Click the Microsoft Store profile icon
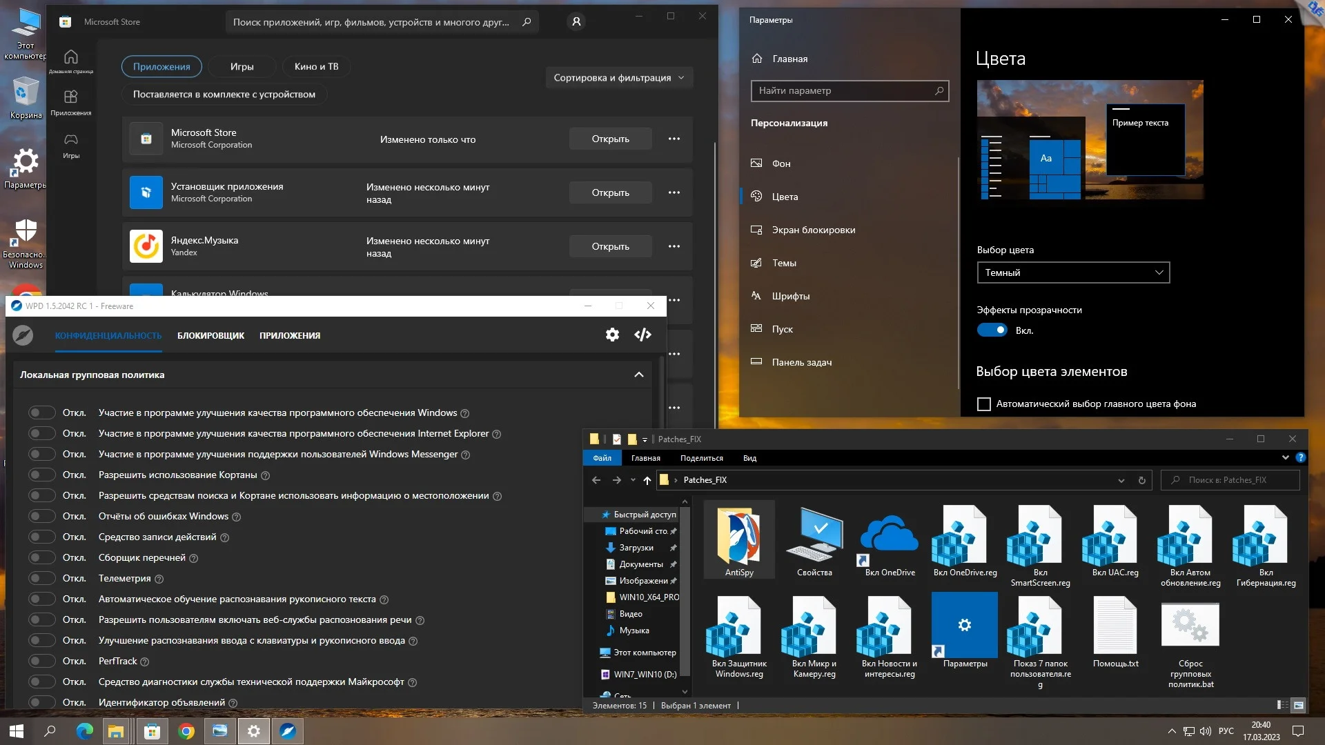This screenshot has width=1325, height=745. point(576,22)
